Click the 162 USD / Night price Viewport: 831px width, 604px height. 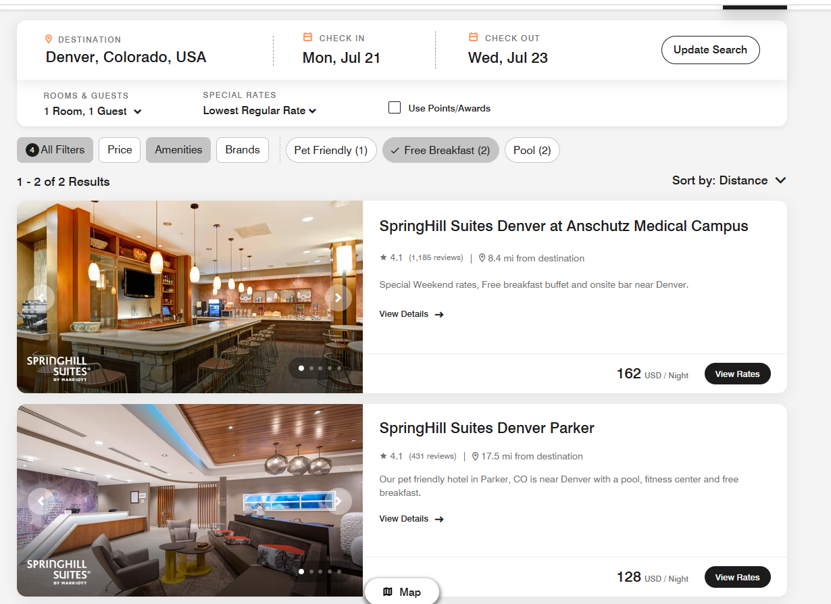652,374
